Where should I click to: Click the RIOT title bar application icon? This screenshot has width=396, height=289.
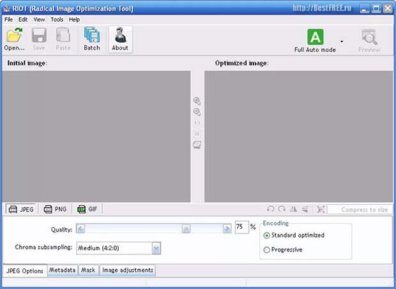[x=7, y=8]
